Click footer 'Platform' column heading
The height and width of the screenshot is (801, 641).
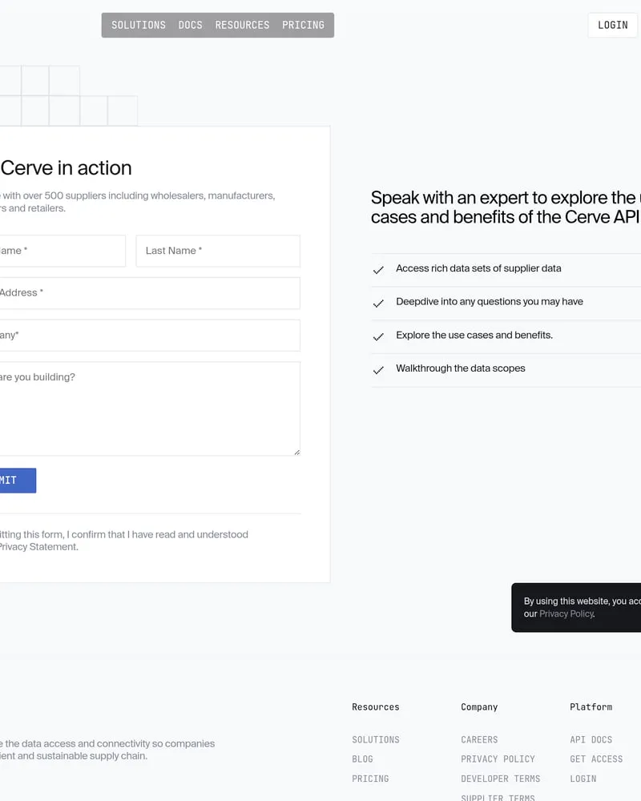click(591, 707)
